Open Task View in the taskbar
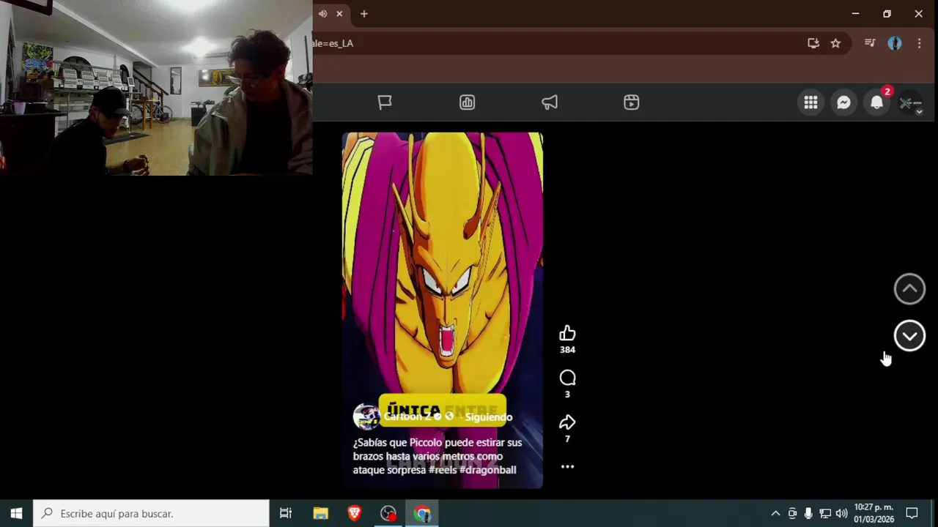Image resolution: width=938 pixels, height=527 pixels. point(286,514)
